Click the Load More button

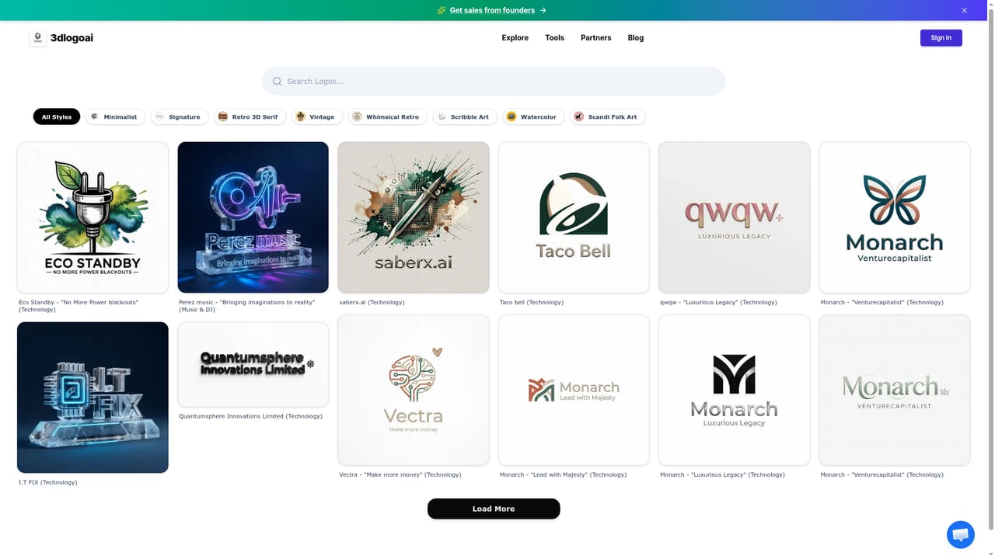tap(494, 509)
